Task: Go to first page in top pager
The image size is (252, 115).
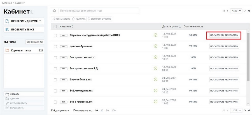Action: click(224, 11)
